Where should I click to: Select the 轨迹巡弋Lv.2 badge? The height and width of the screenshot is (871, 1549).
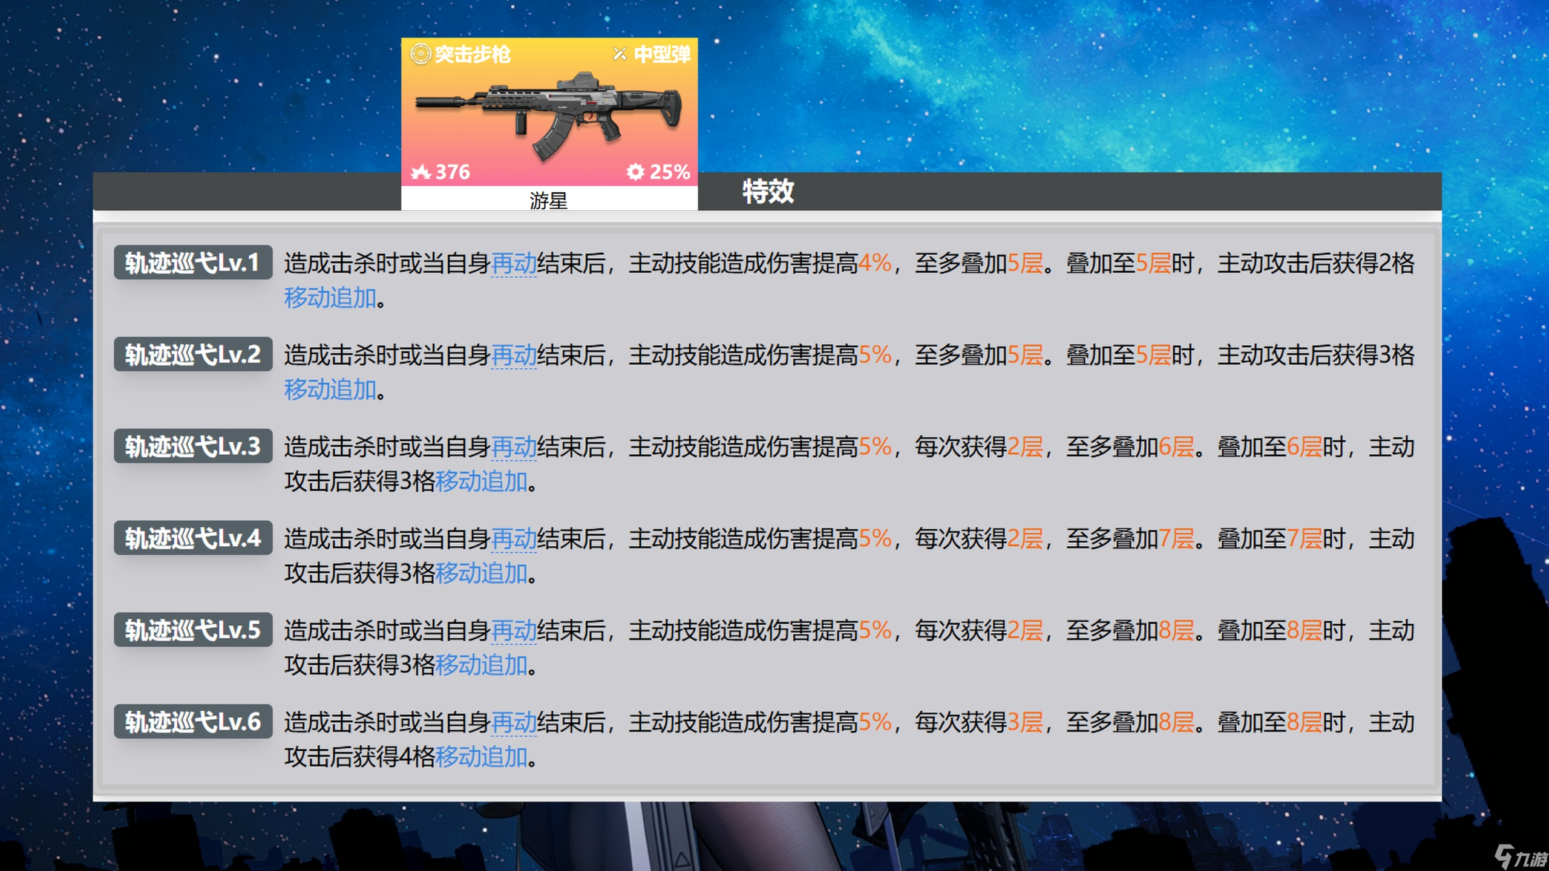pos(193,354)
